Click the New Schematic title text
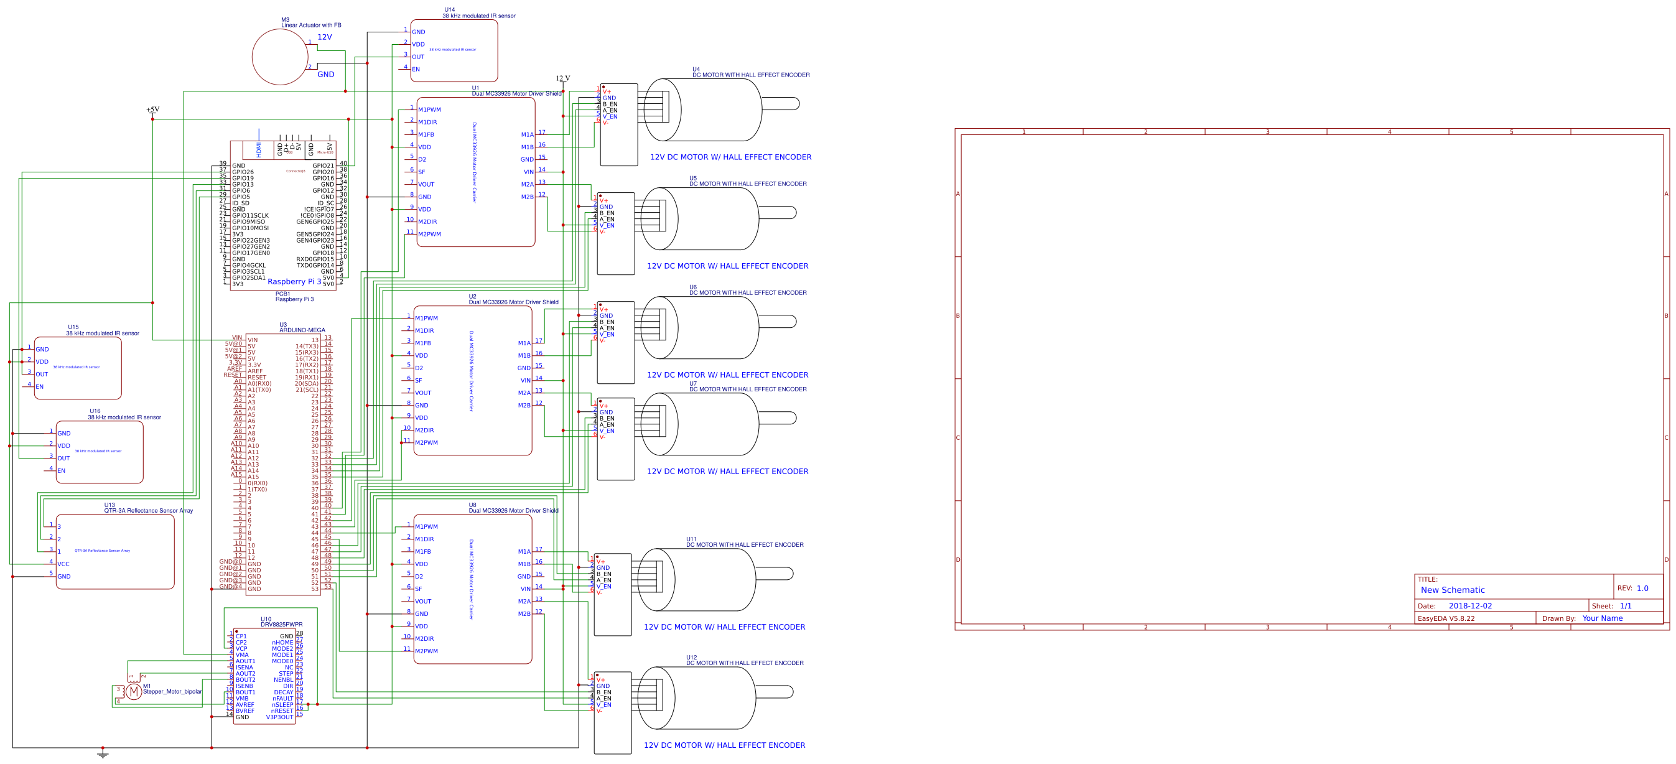This screenshot has width=1676, height=764. pyautogui.click(x=1452, y=590)
